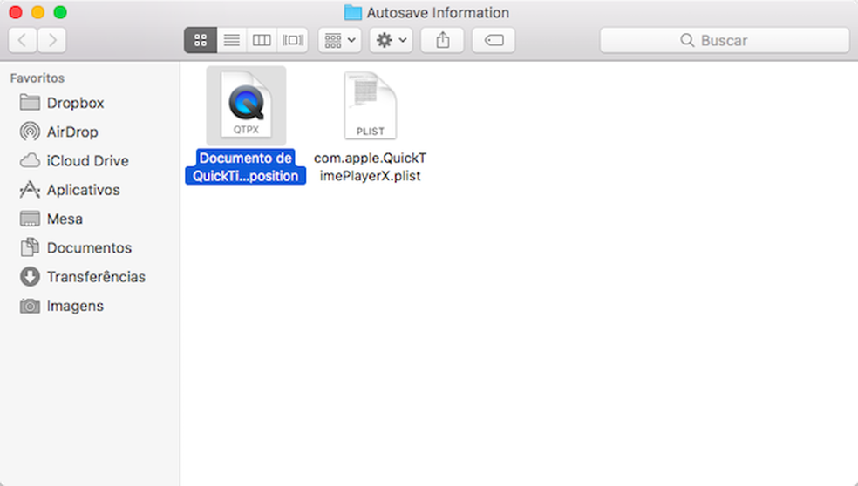
Task: Click the Share toolbar button
Action: pyautogui.click(x=442, y=40)
